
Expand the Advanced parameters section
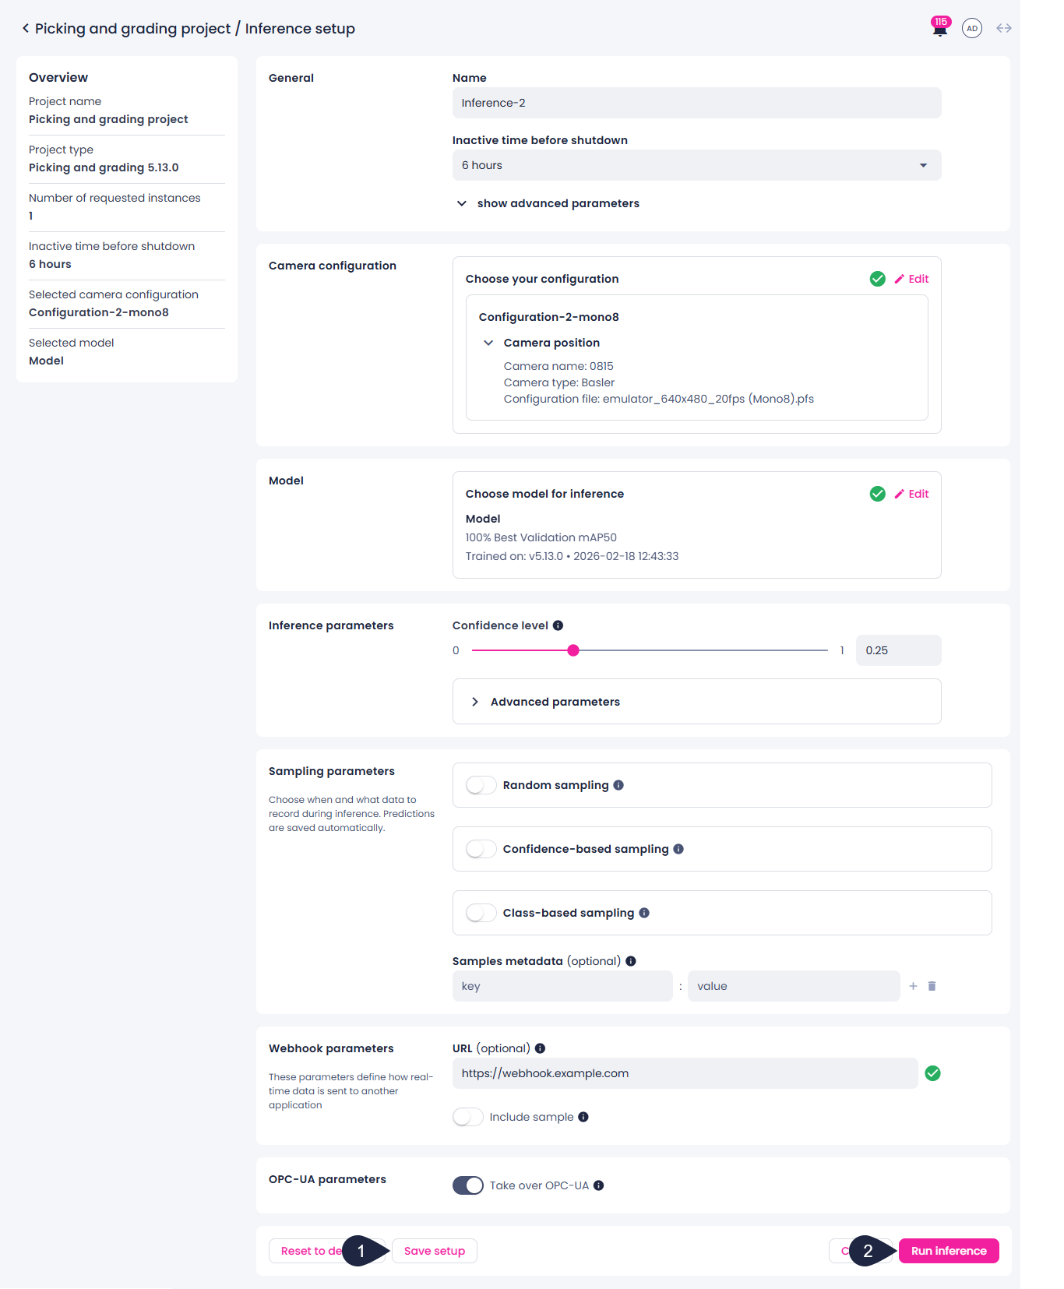point(696,702)
